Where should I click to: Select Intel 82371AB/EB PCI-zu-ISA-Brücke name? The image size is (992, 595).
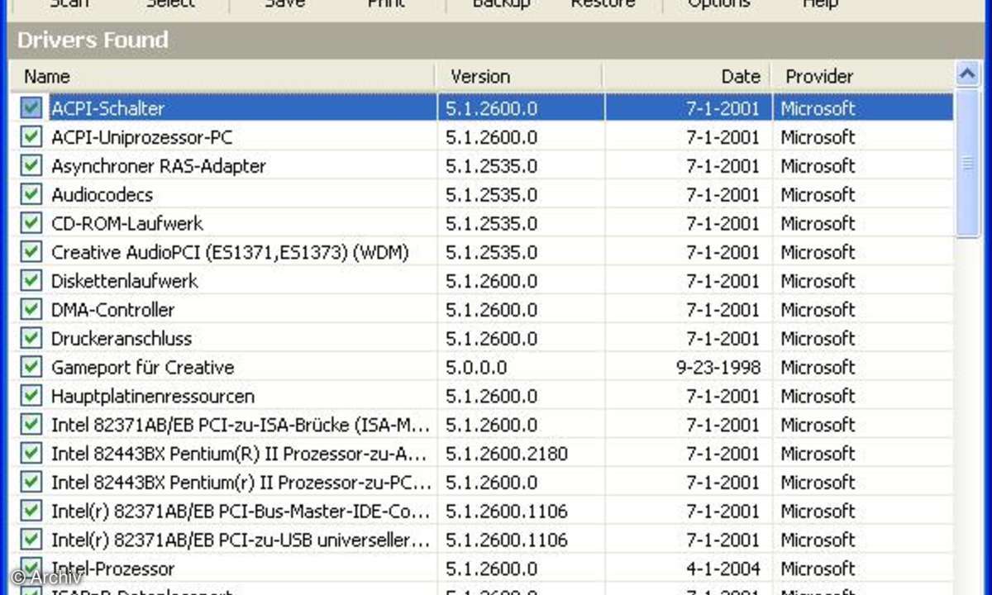pos(241,425)
